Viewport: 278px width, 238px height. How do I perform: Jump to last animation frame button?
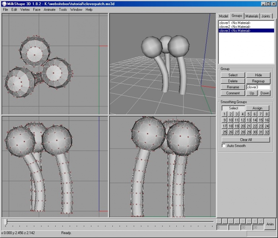pos(261,221)
